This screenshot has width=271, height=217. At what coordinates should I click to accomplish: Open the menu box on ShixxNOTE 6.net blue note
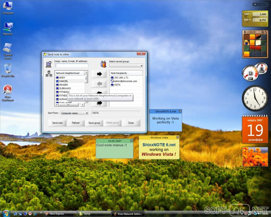click(x=180, y=111)
